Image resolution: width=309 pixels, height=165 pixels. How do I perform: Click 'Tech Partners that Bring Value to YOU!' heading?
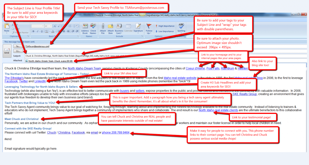30,103
